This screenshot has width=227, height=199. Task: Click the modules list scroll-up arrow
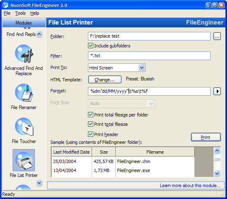39,34
